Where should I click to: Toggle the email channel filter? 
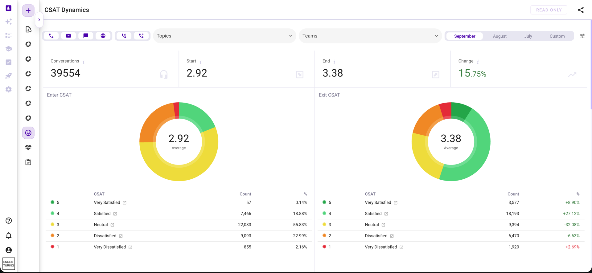(68, 36)
